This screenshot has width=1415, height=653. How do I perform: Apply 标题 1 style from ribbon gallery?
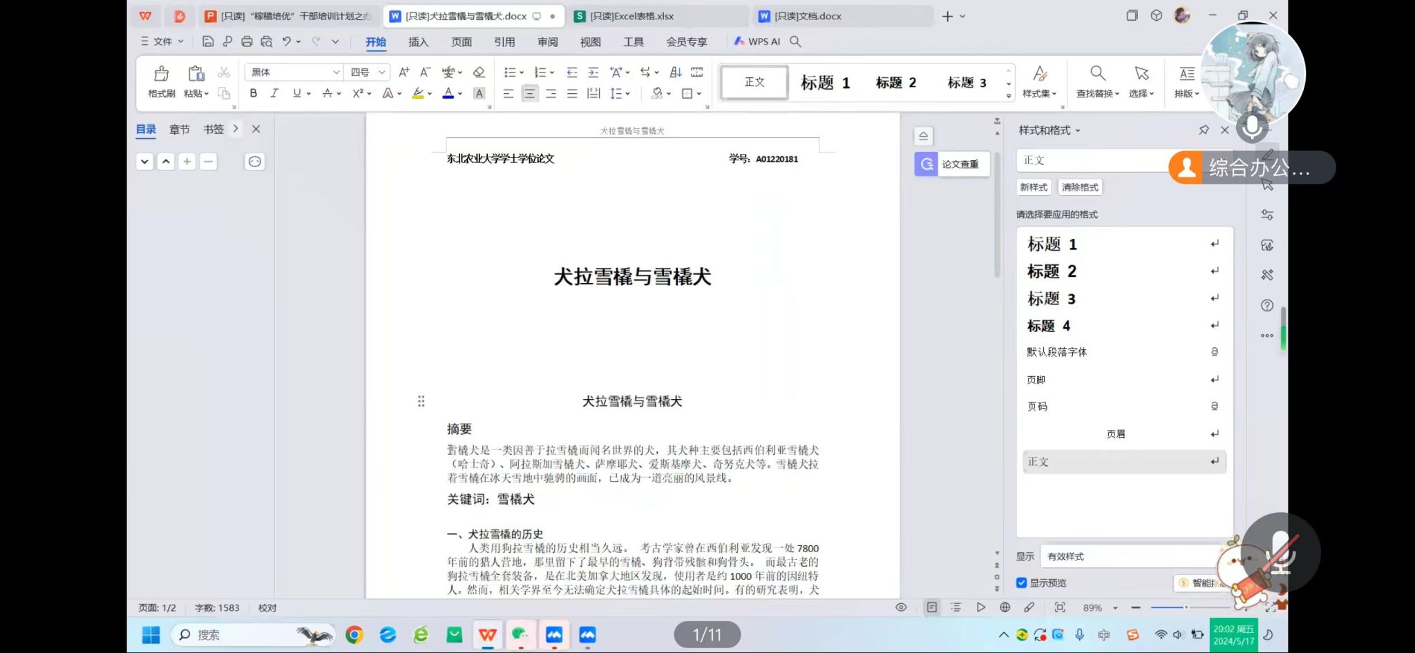(x=825, y=83)
